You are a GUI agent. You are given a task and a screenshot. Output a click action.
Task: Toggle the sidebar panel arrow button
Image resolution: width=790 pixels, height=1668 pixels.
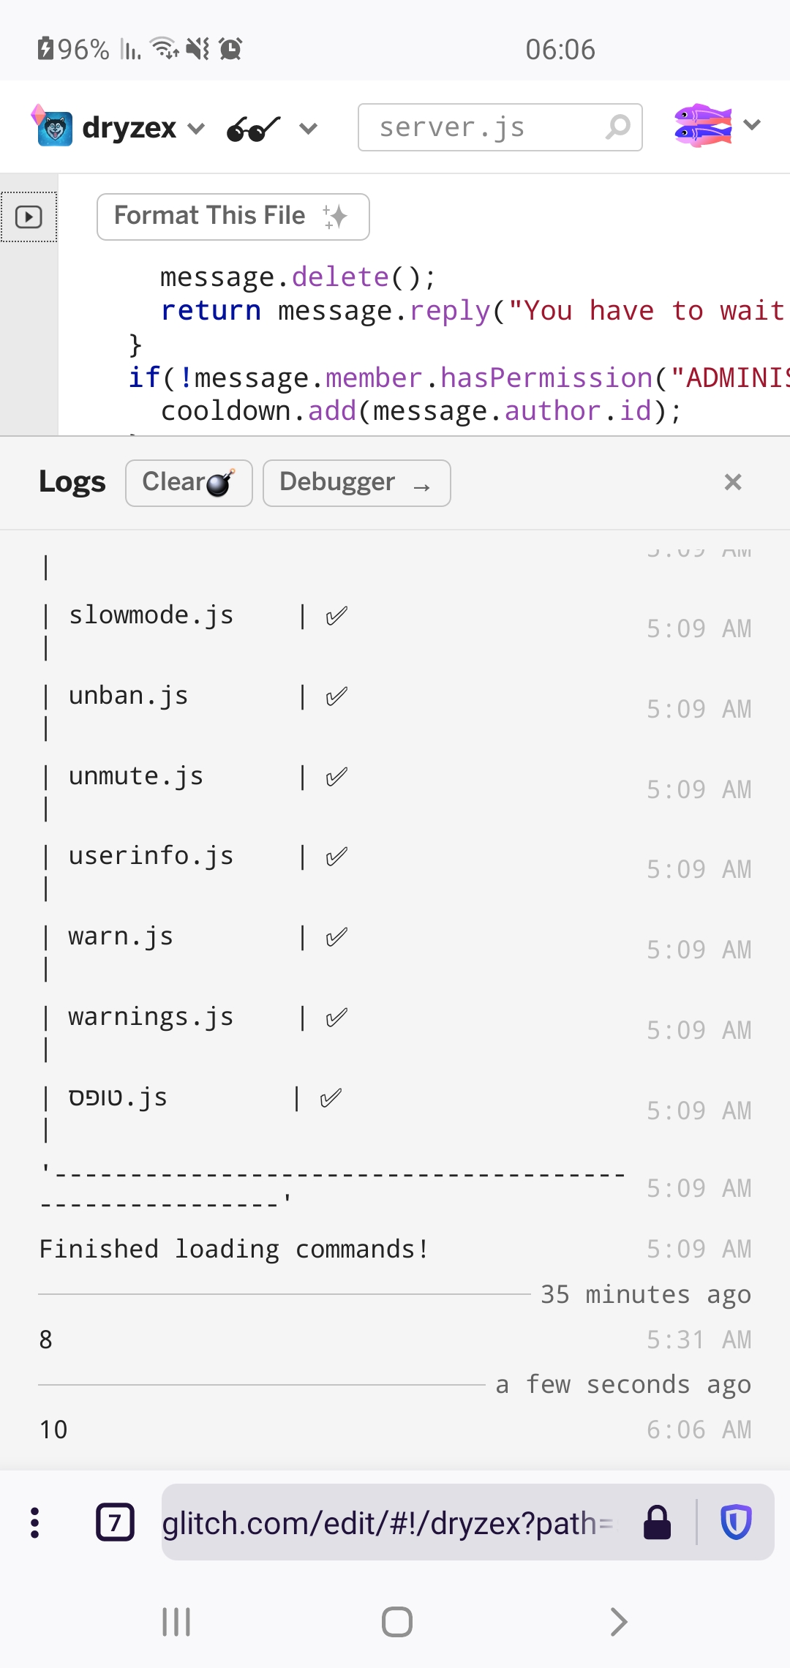pyautogui.click(x=29, y=217)
